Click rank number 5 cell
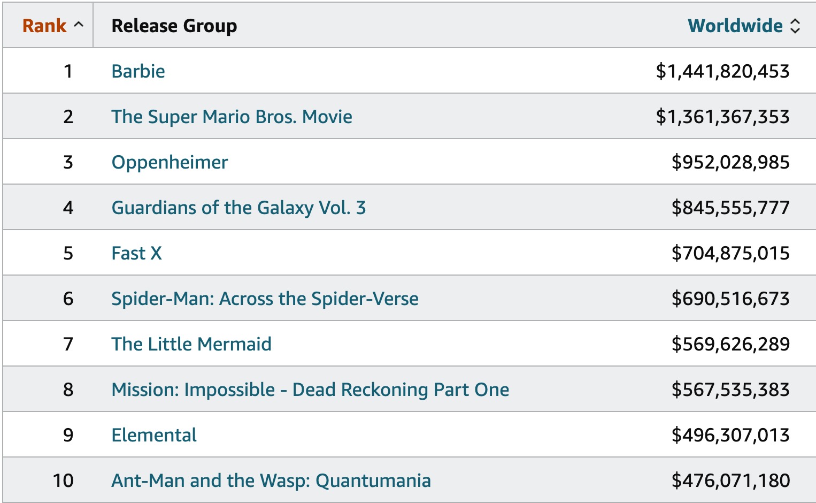The height and width of the screenshot is (503, 816). pos(68,253)
